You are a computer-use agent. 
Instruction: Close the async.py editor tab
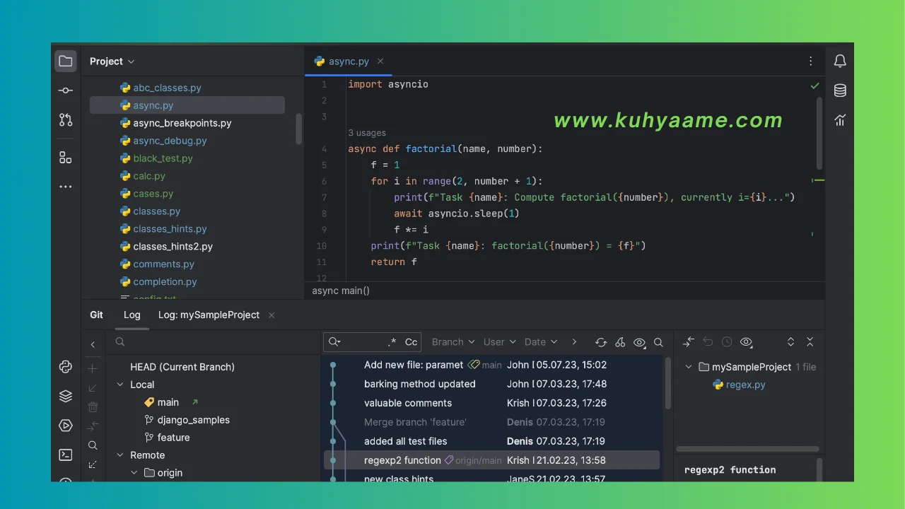click(380, 62)
